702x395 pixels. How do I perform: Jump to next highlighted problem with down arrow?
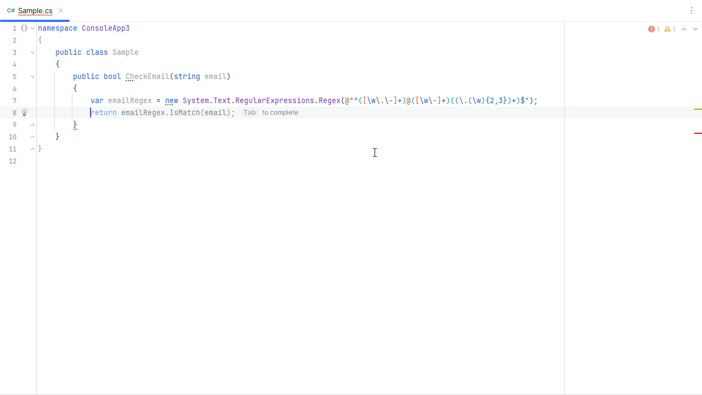(x=695, y=29)
